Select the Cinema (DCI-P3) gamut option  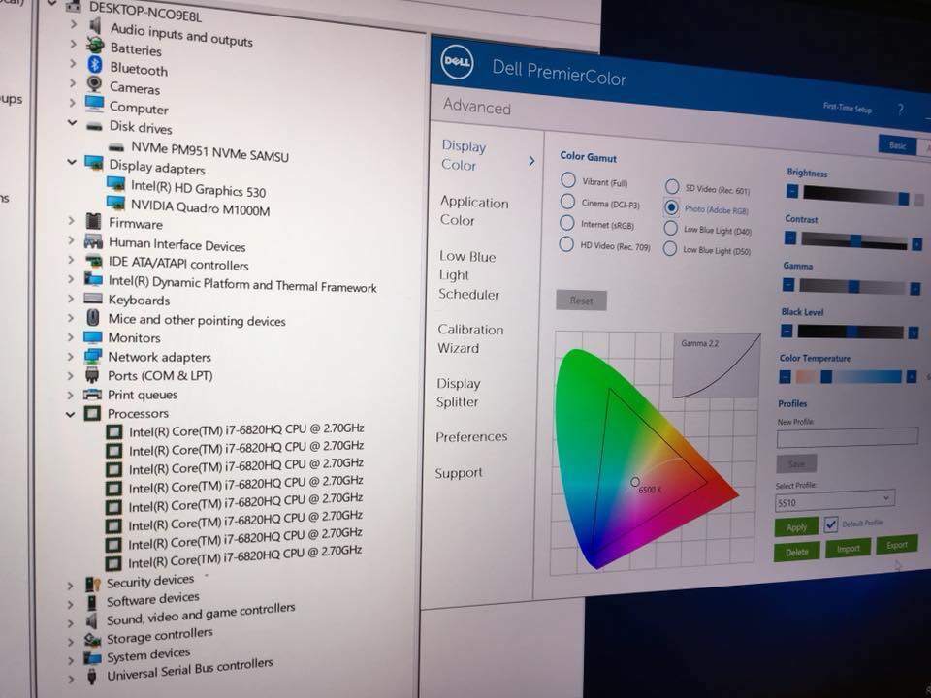567,202
